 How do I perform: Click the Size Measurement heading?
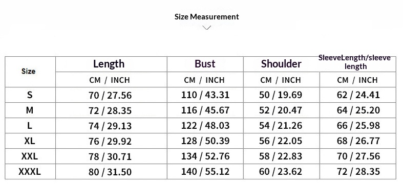click(207, 17)
